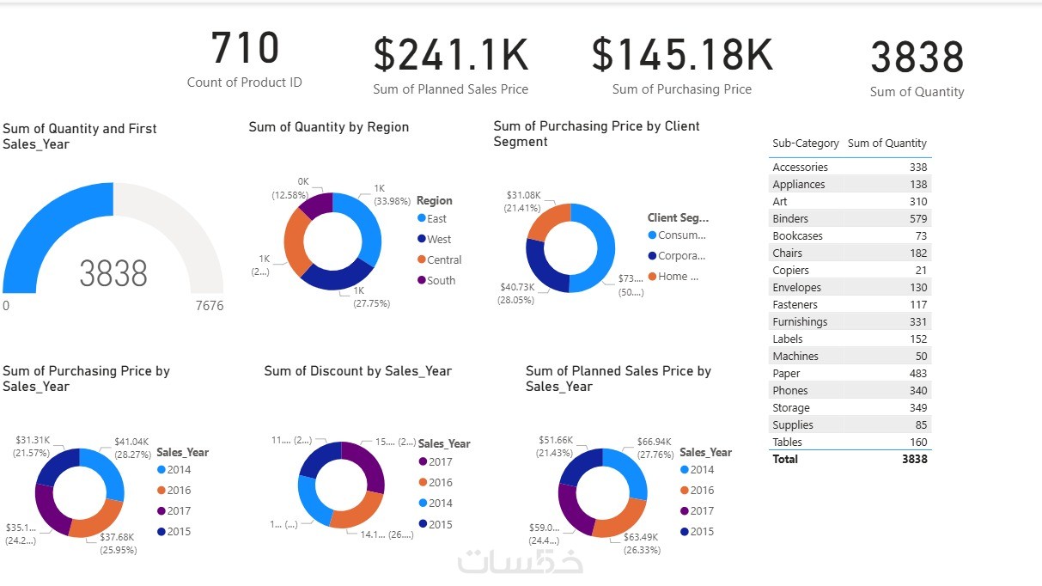This screenshot has width=1042, height=586.
Task: Select West in the Region legend
Action: pyautogui.click(x=438, y=240)
